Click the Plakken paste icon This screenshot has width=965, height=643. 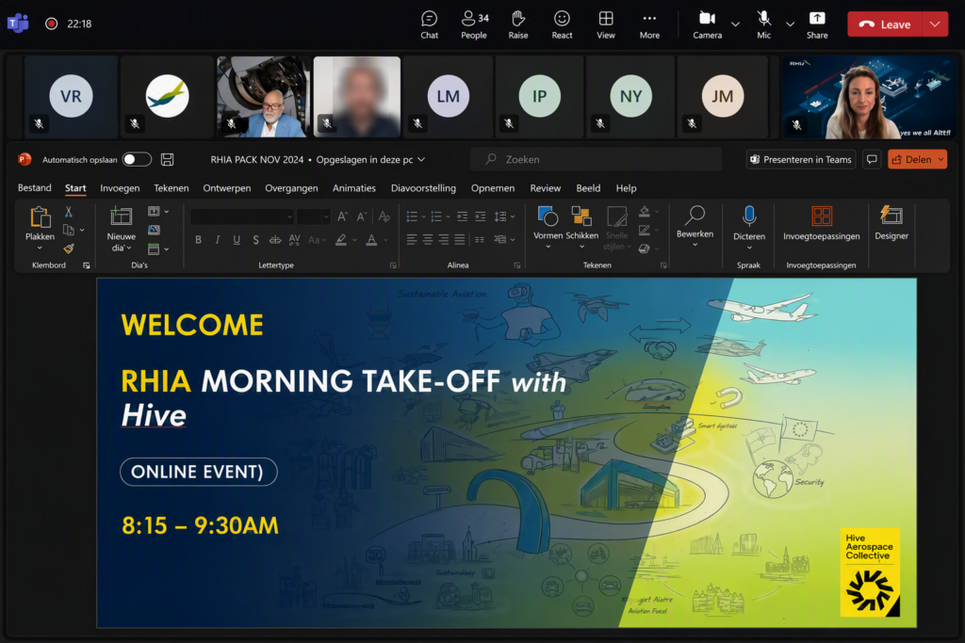click(x=40, y=217)
